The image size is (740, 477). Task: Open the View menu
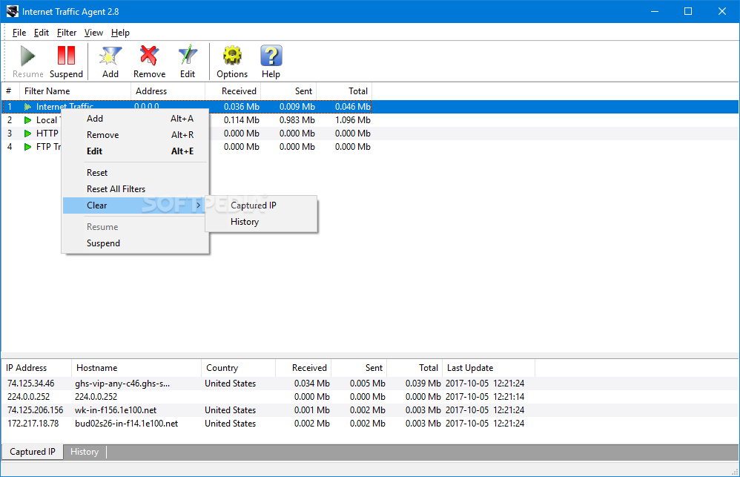click(x=93, y=33)
